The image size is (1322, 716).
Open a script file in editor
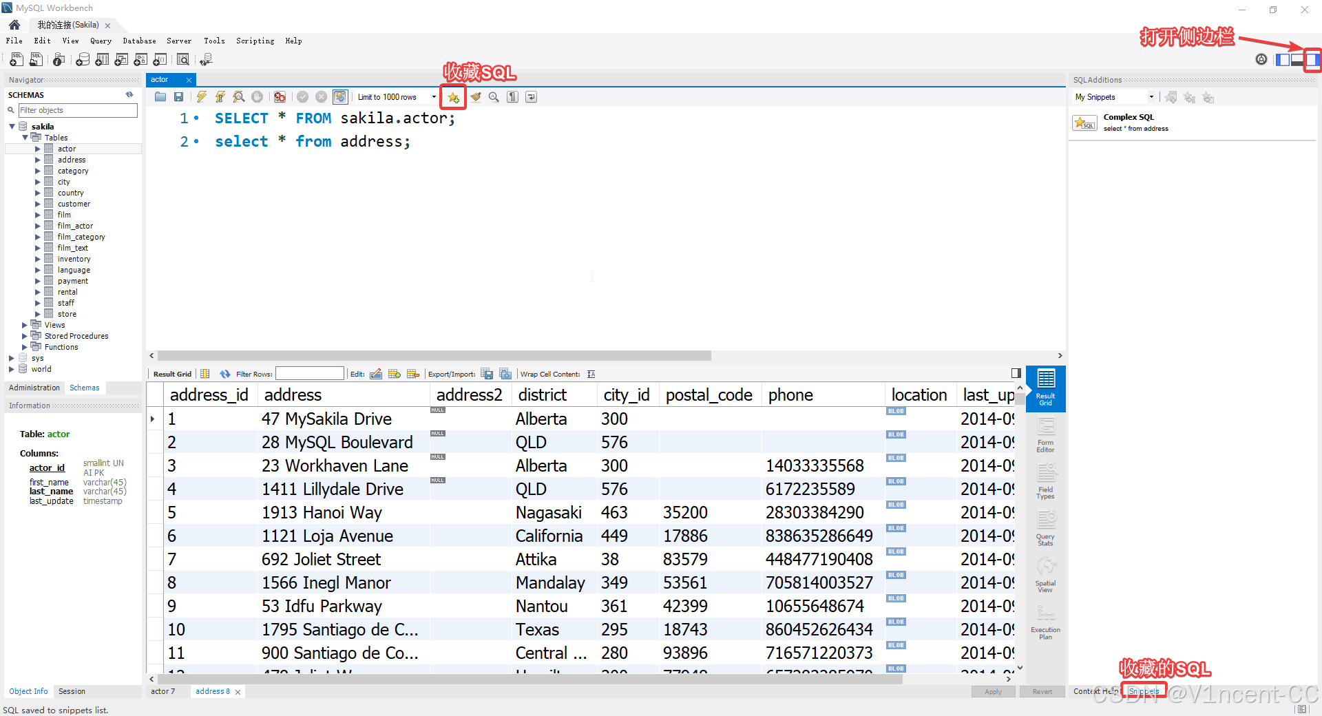click(160, 97)
